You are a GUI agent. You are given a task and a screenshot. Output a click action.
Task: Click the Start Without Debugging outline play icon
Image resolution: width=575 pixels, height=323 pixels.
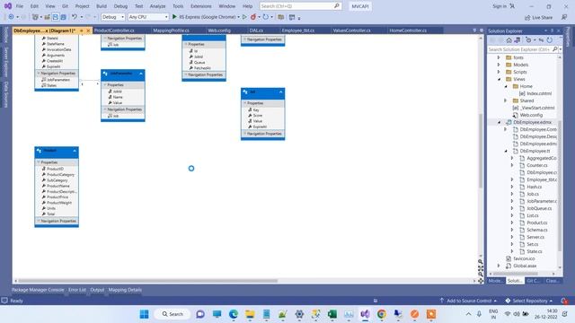(x=244, y=17)
